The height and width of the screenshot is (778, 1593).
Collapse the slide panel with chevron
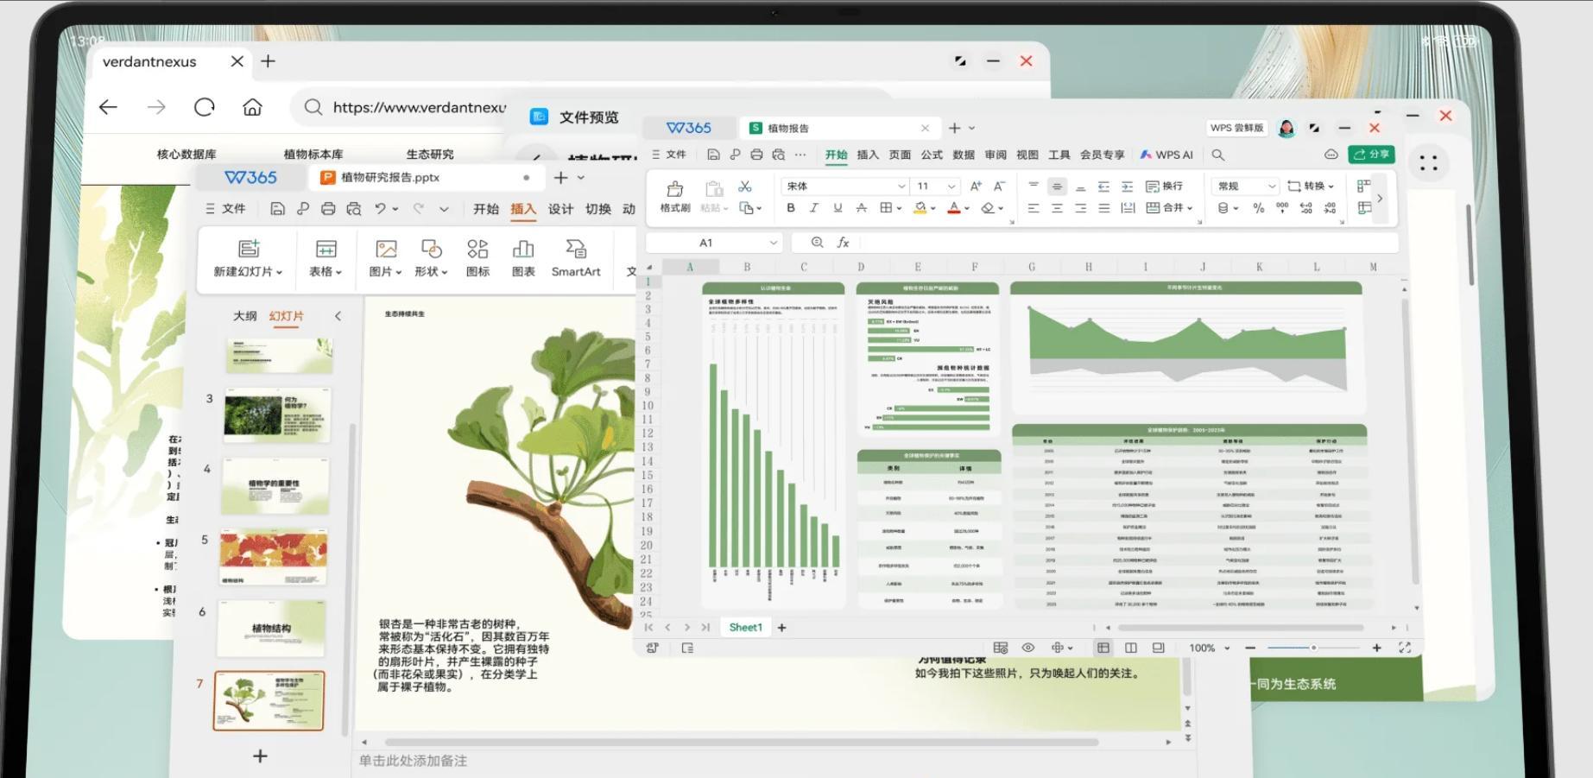(x=338, y=316)
